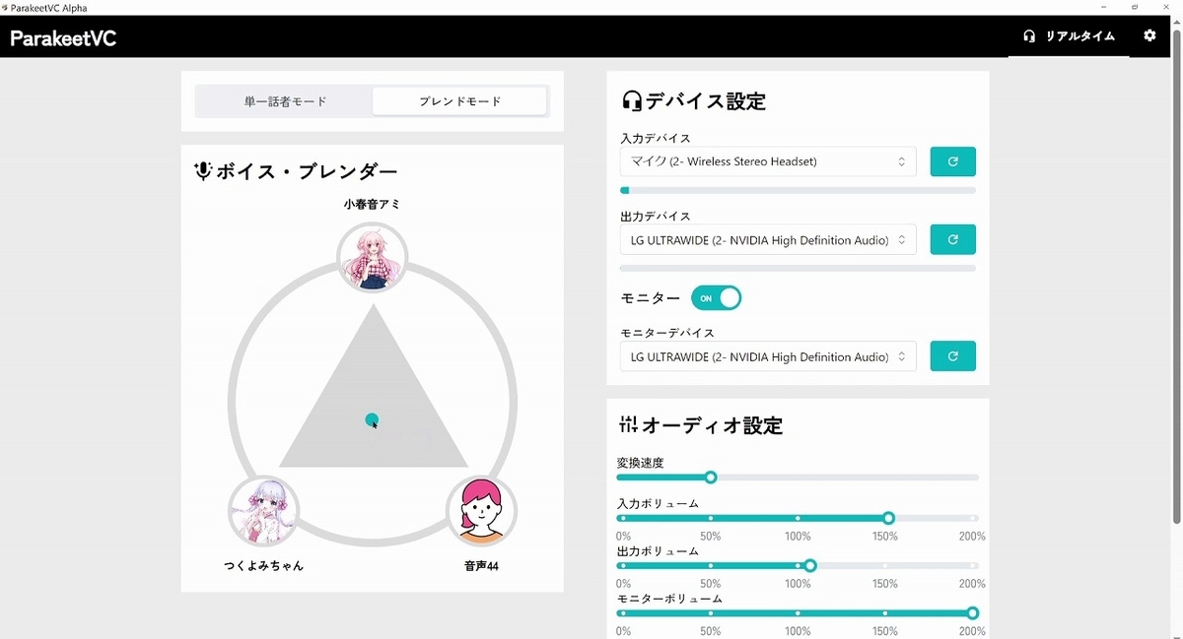Restore down the ParakeetVC window

coord(1135,8)
